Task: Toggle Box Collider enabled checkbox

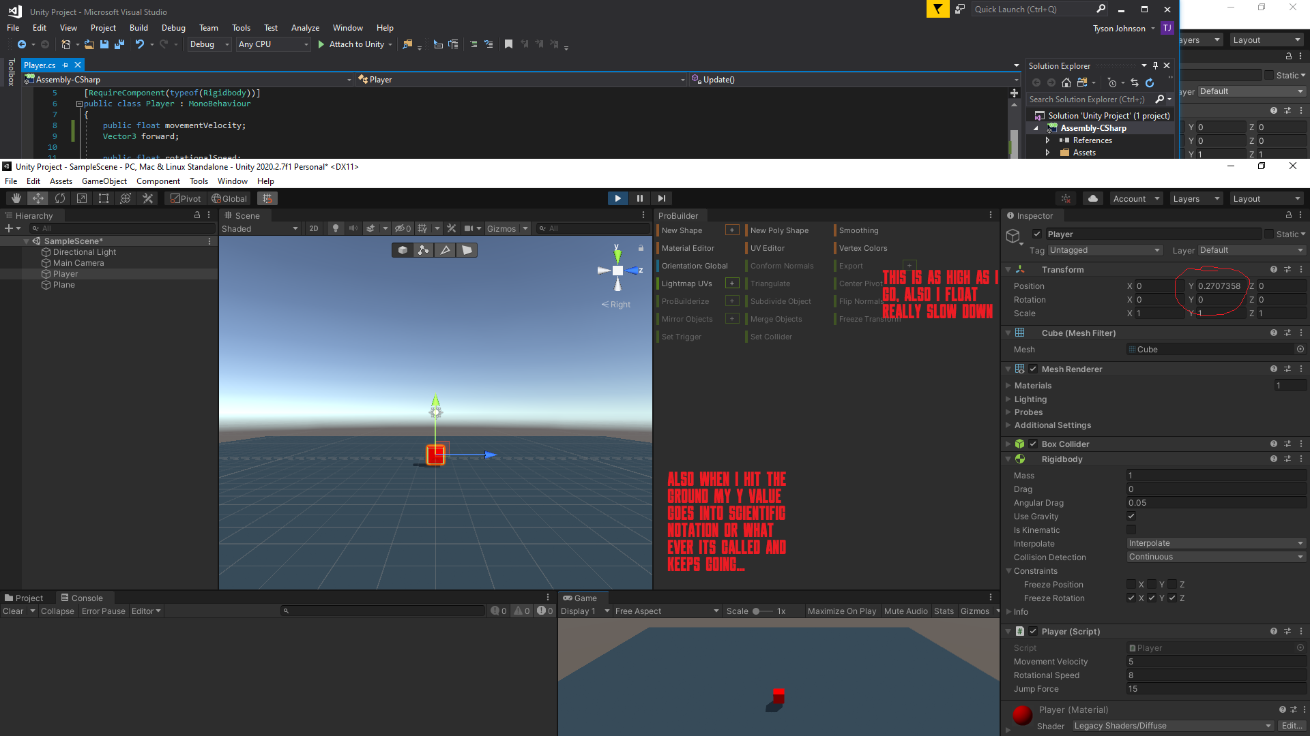Action: pyautogui.click(x=1033, y=444)
